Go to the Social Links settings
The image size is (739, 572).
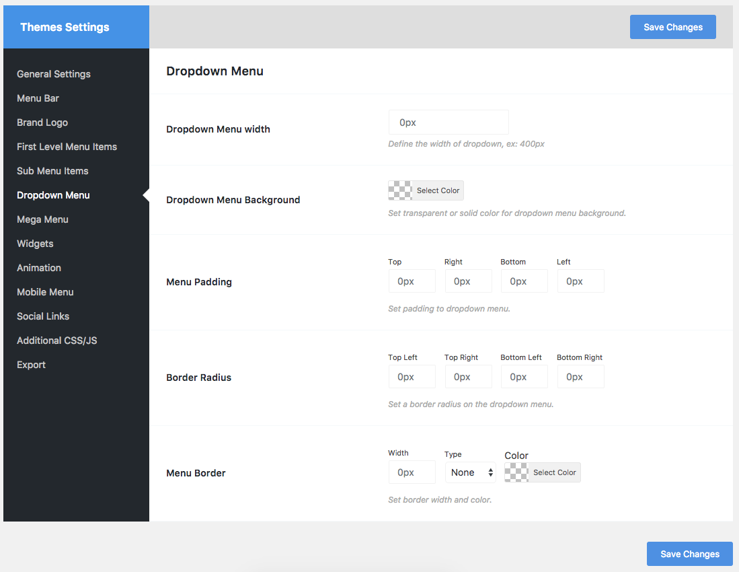coord(42,316)
